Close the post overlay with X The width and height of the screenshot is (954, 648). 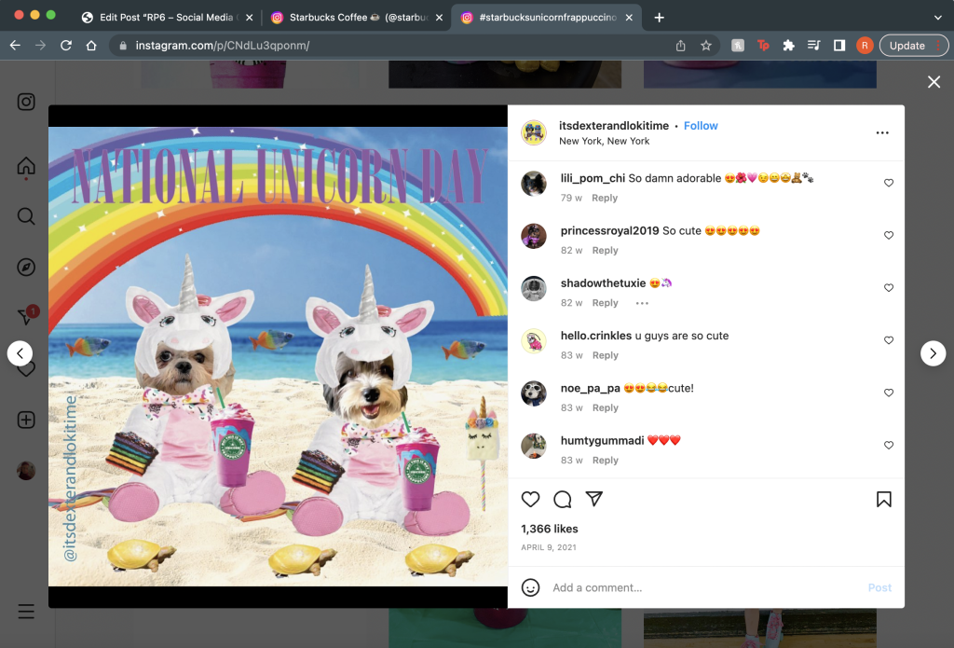coord(934,82)
